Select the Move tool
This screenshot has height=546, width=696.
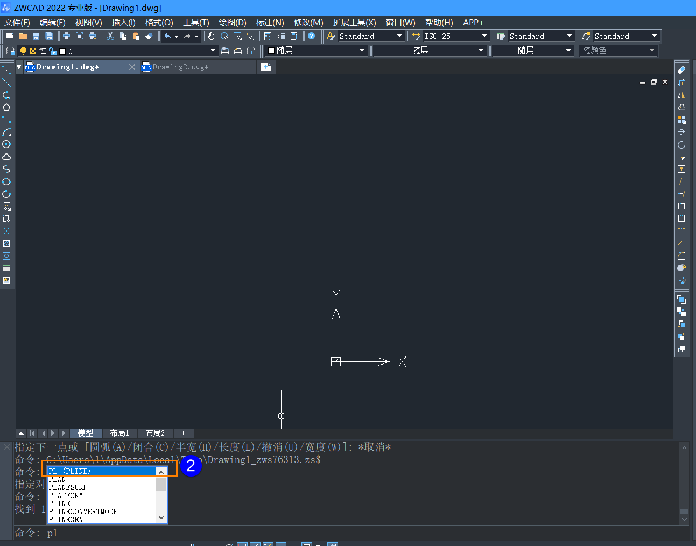[x=681, y=132]
